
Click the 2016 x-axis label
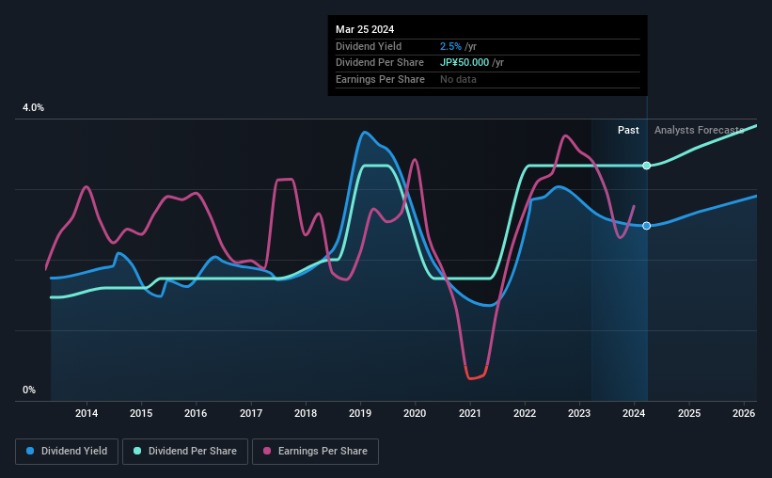click(x=196, y=413)
